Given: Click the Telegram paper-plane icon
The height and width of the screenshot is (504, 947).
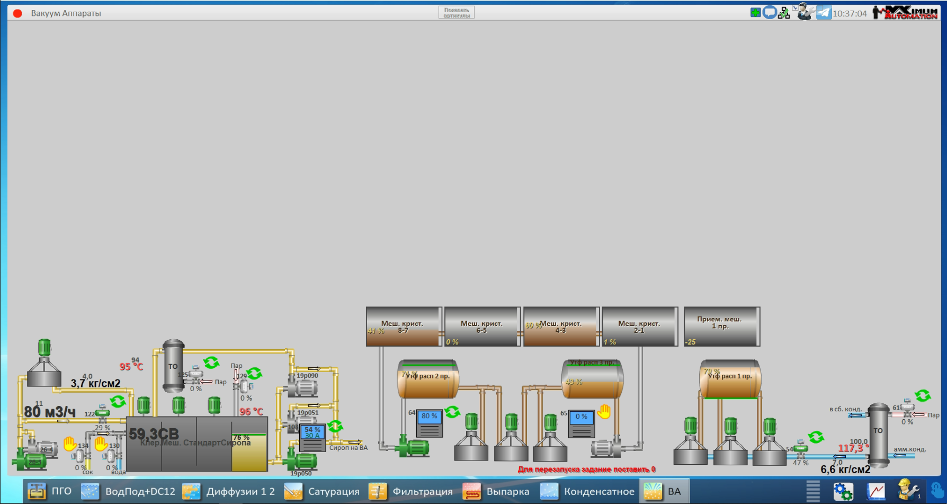Looking at the screenshot, I should [x=824, y=12].
